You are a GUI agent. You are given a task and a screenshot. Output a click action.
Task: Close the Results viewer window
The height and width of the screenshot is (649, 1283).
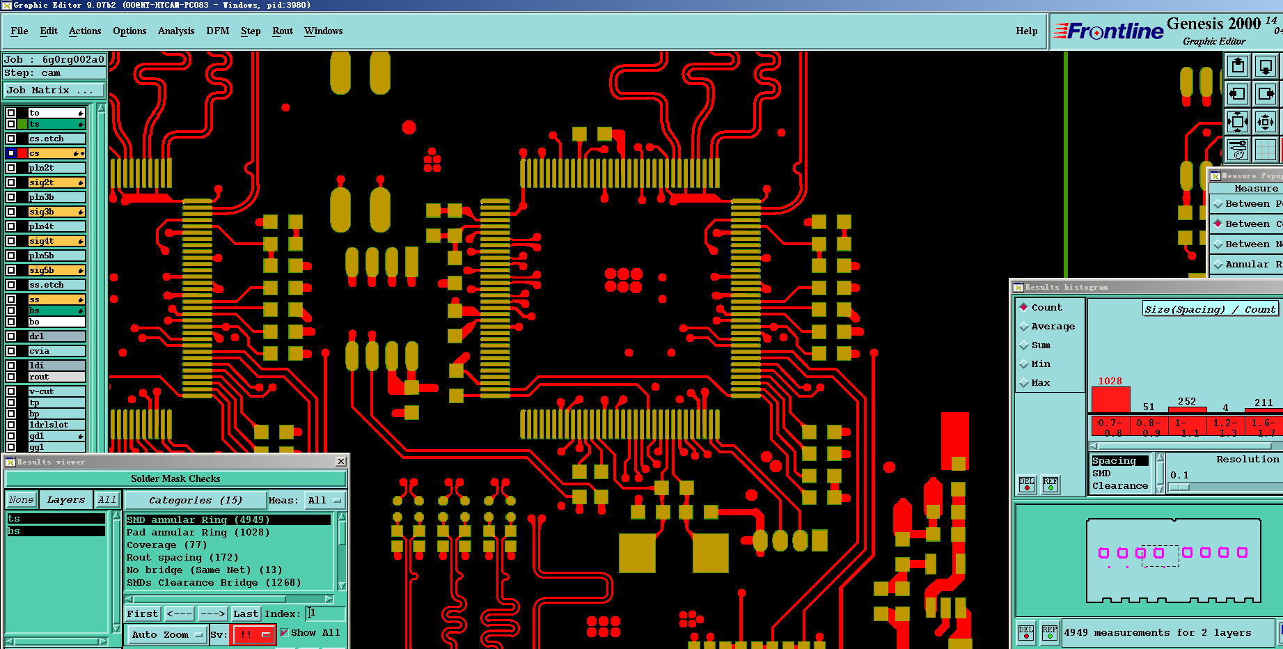click(341, 461)
